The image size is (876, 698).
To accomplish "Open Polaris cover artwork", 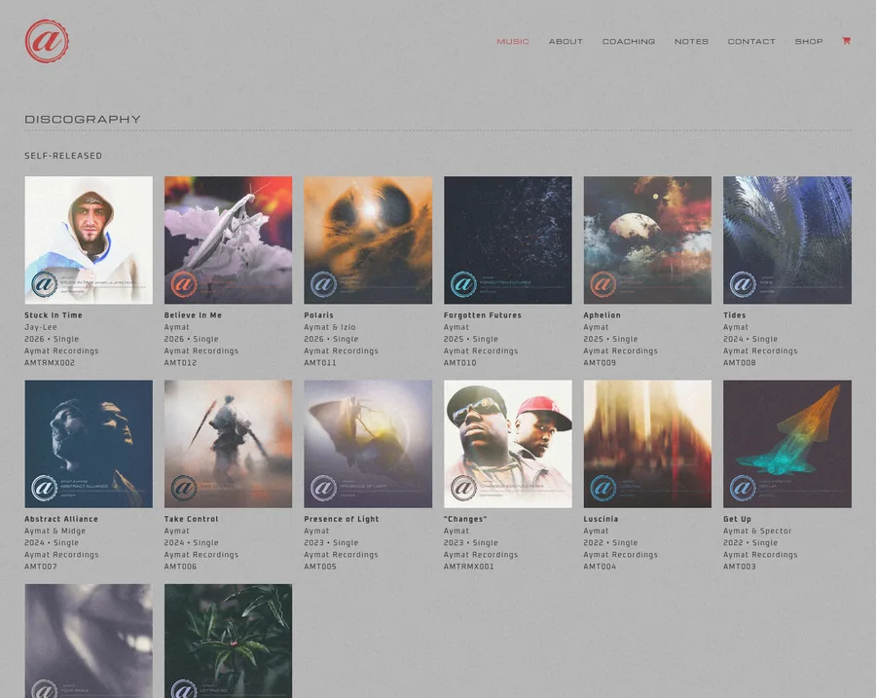I will click(368, 240).
